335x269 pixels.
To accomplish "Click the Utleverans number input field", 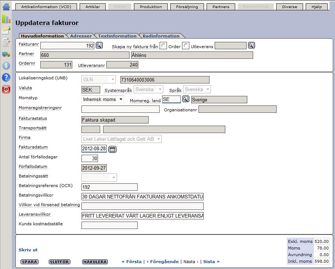I will [x=230, y=46].
